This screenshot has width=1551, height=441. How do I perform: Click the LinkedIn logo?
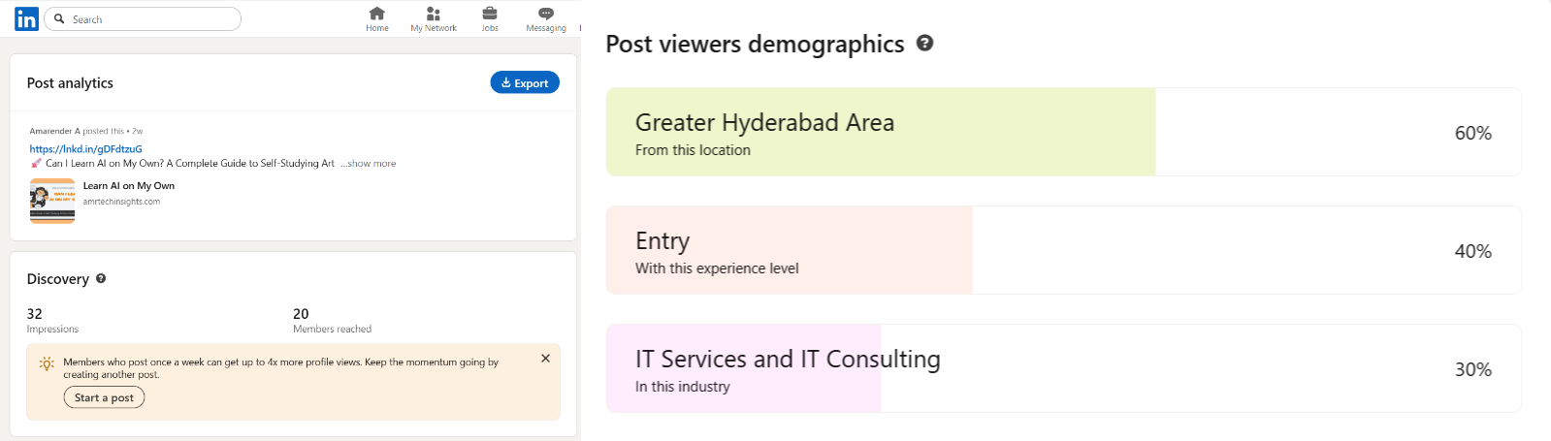tap(26, 18)
